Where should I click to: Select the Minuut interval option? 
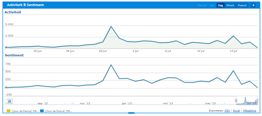[x=202, y=5]
